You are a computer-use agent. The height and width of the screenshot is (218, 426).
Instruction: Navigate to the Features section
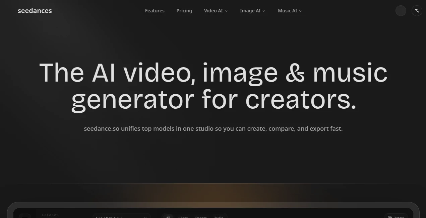[x=155, y=10]
